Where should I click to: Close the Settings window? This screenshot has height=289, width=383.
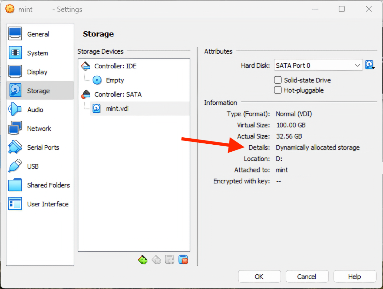(369, 9)
